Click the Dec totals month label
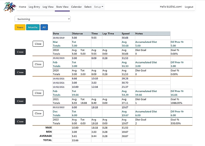This screenshot has height=146, width=205. pos(55,112)
